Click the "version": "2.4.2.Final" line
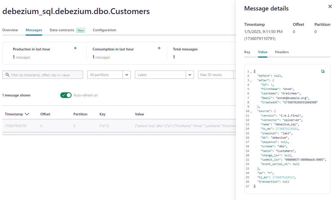Screen dimensions: 336x200 click(282, 115)
